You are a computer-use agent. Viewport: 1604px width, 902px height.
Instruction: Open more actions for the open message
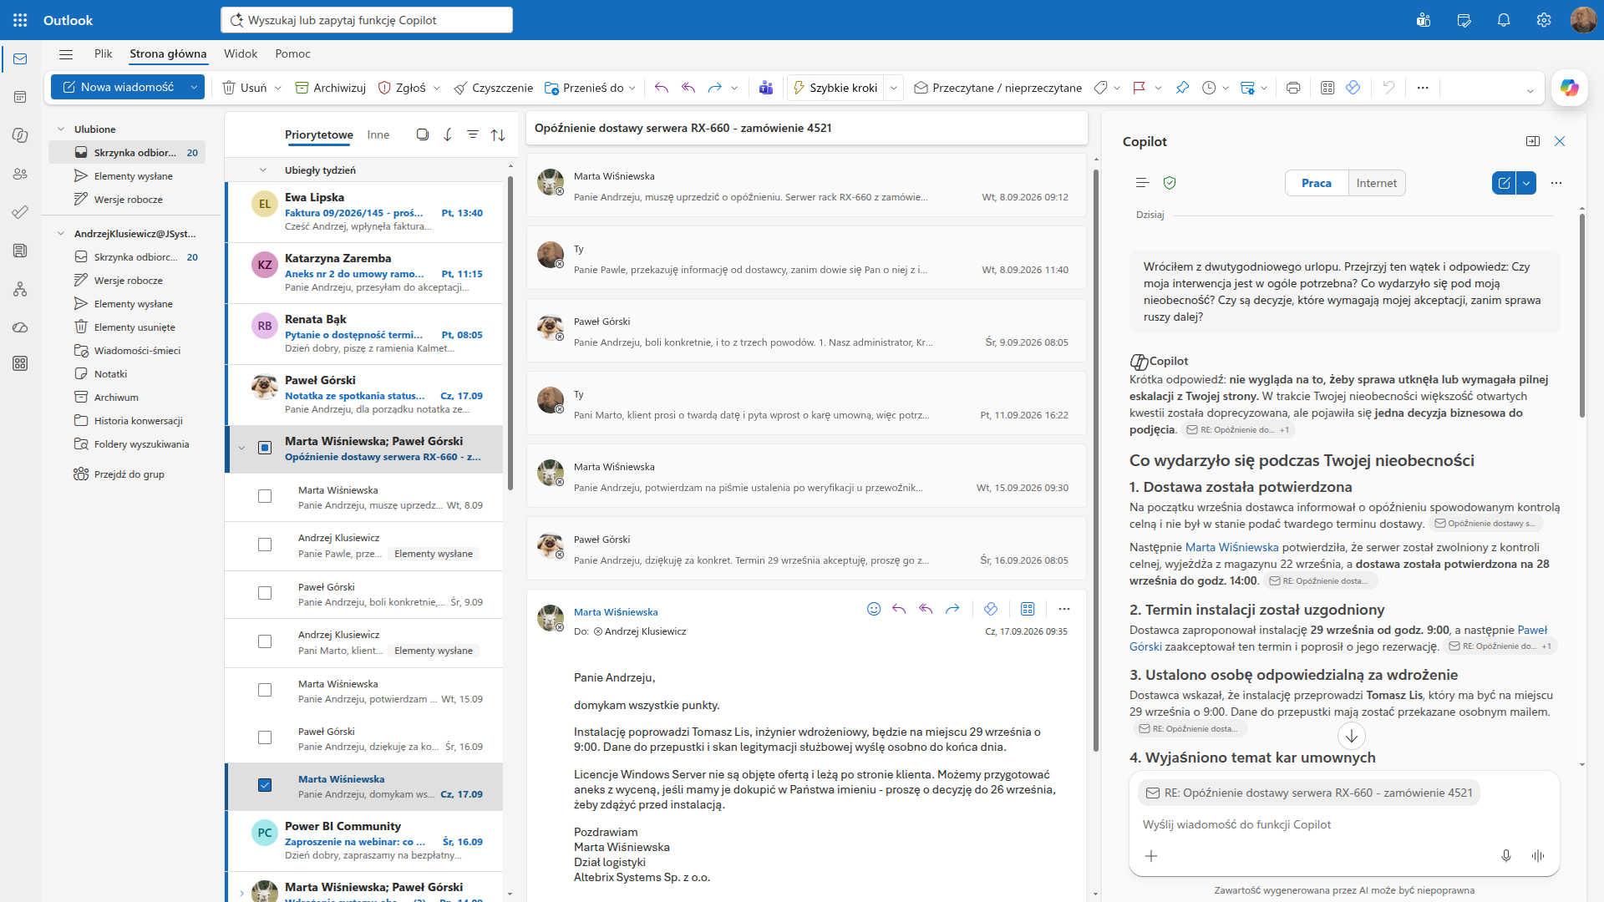[x=1063, y=609]
